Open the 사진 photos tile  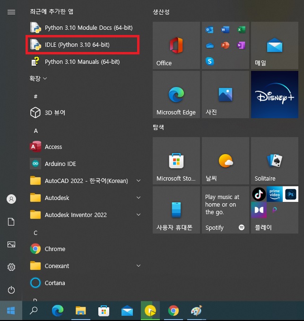coord(226,95)
